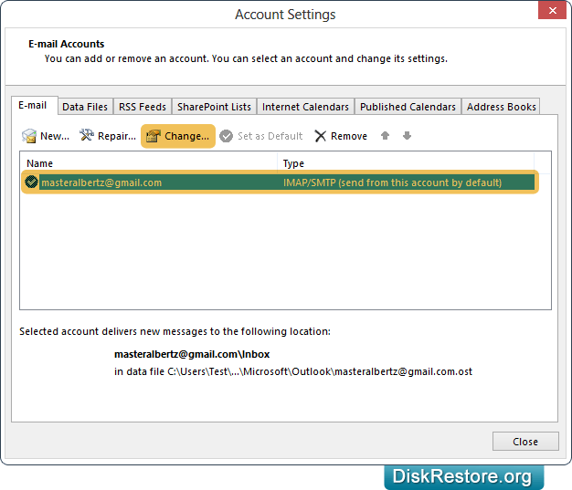Click the Repair tools icon
The image size is (572, 490).
click(87, 135)
